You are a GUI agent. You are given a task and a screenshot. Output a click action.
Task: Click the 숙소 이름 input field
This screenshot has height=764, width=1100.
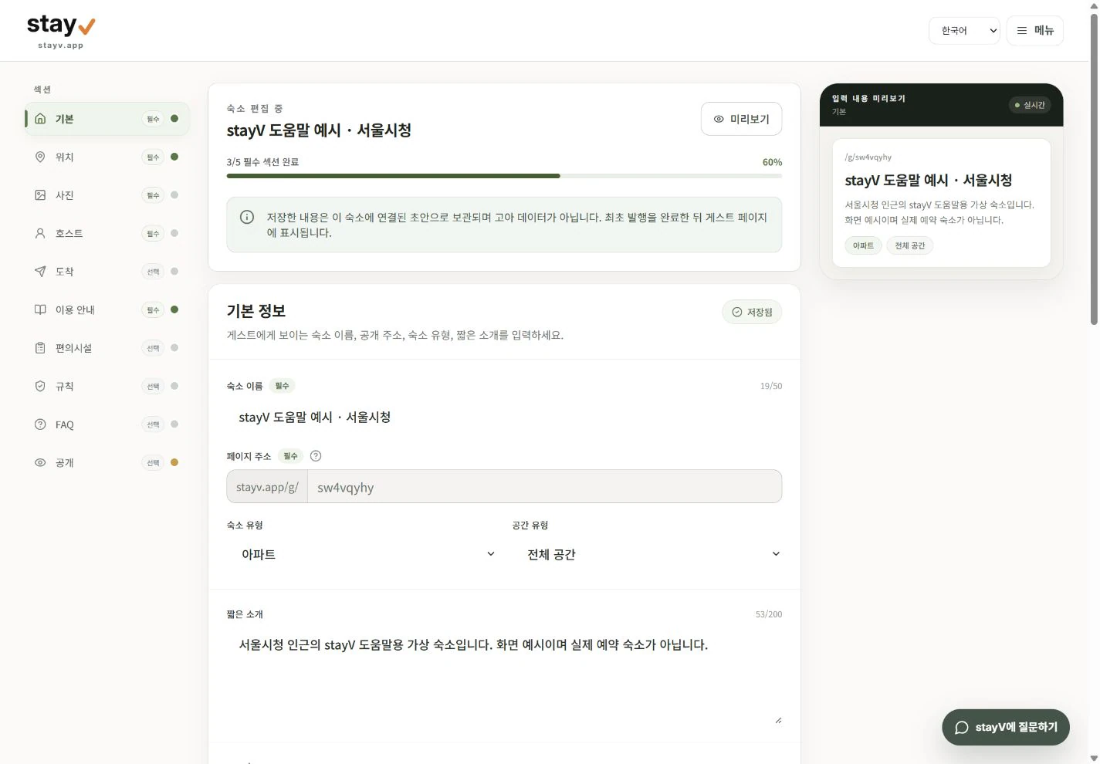point(504,417)
